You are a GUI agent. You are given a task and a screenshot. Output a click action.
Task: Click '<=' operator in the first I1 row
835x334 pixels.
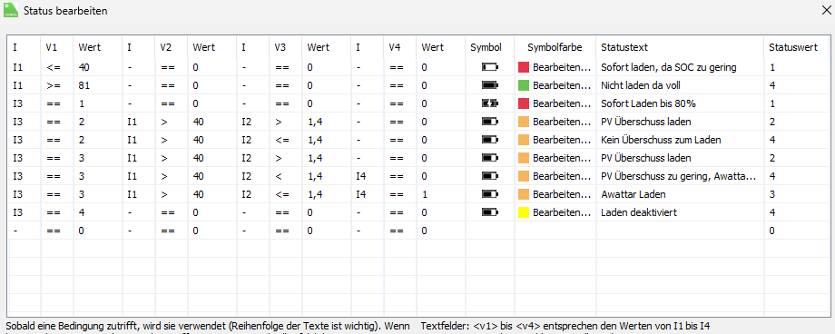(x=53, y=67)
